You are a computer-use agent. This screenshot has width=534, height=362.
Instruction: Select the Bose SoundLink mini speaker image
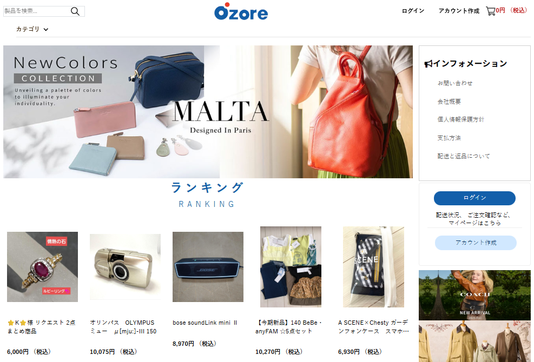pyautogui.click(x=208, y=267)
